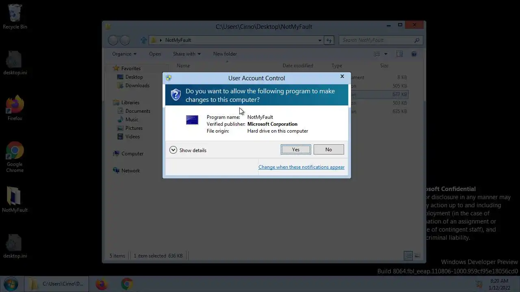Select desktop.ini icon just below Recycle Bin
520x292 pixels.
point(15,63)
